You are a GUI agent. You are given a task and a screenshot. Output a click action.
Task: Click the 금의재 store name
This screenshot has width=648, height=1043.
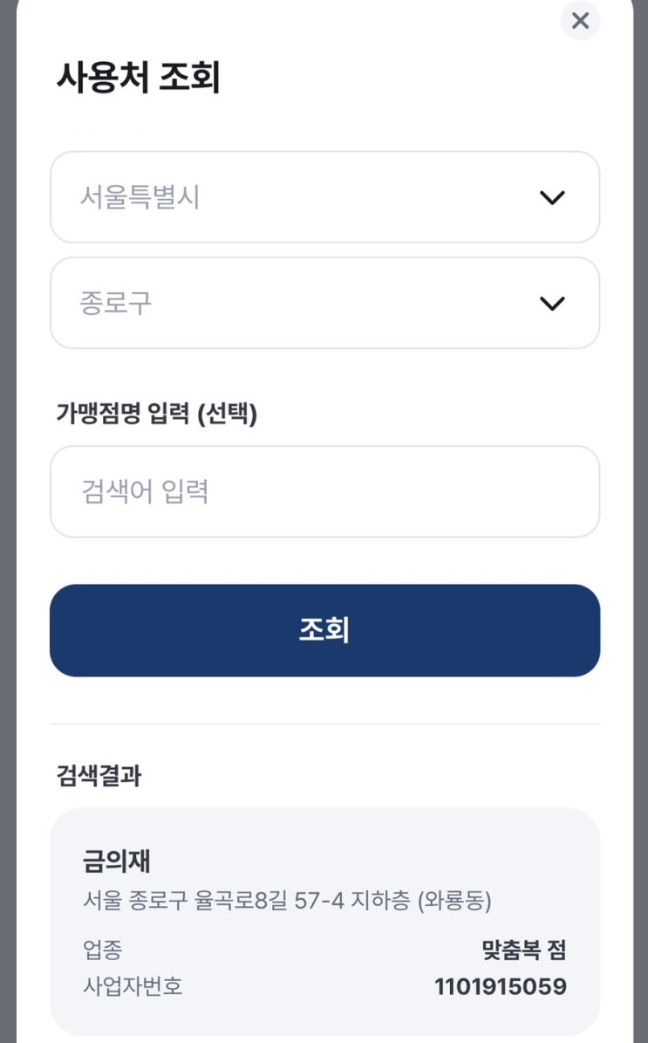click(116, 861)
